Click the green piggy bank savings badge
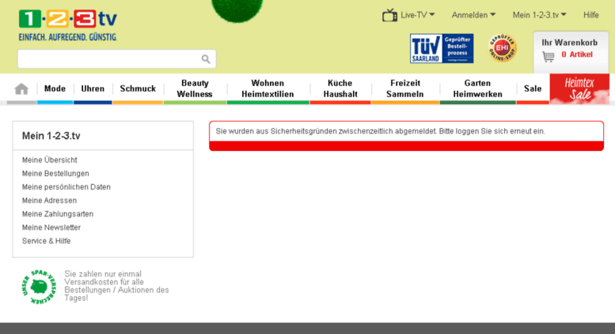 click(x=37, y=286)
